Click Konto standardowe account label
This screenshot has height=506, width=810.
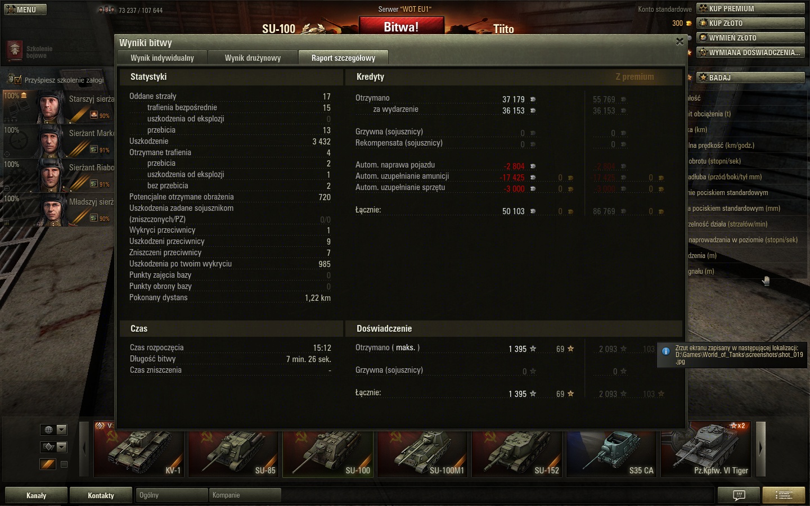pyautogui.click(x=664, y=9)
